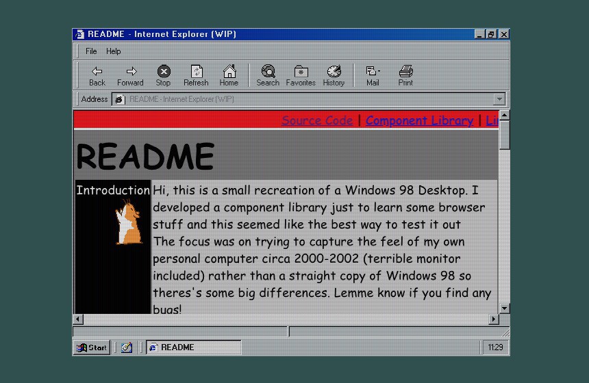Click the vertical scrollbar thumb

click(505, 135)
